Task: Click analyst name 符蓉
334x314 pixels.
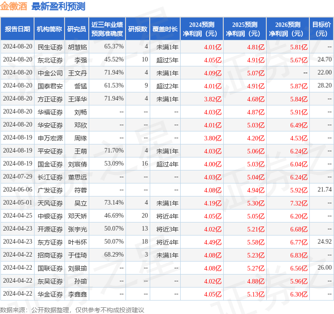Action: tap(81, 190)
